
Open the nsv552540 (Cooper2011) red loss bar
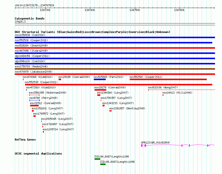[x=168, y=79]
